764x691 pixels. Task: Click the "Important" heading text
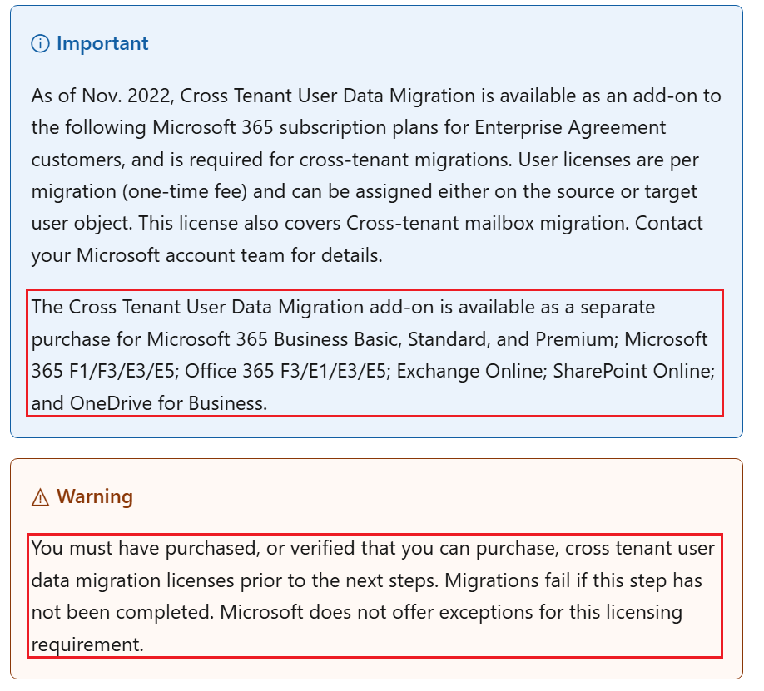[x=102, y=44]
